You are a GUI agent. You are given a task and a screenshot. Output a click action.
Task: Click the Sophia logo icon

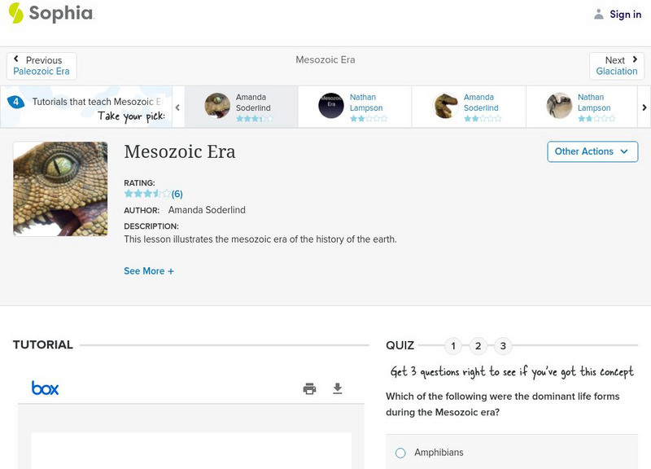[x=15, y=13]
